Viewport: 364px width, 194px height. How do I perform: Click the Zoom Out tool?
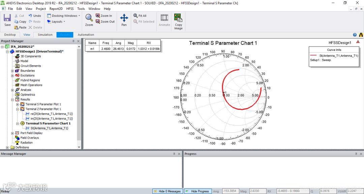tap(105, 22)
